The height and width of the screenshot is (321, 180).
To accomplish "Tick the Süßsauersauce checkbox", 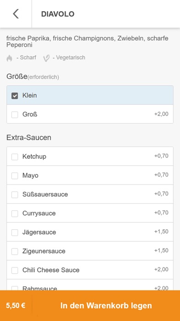I will pos(15,195).
